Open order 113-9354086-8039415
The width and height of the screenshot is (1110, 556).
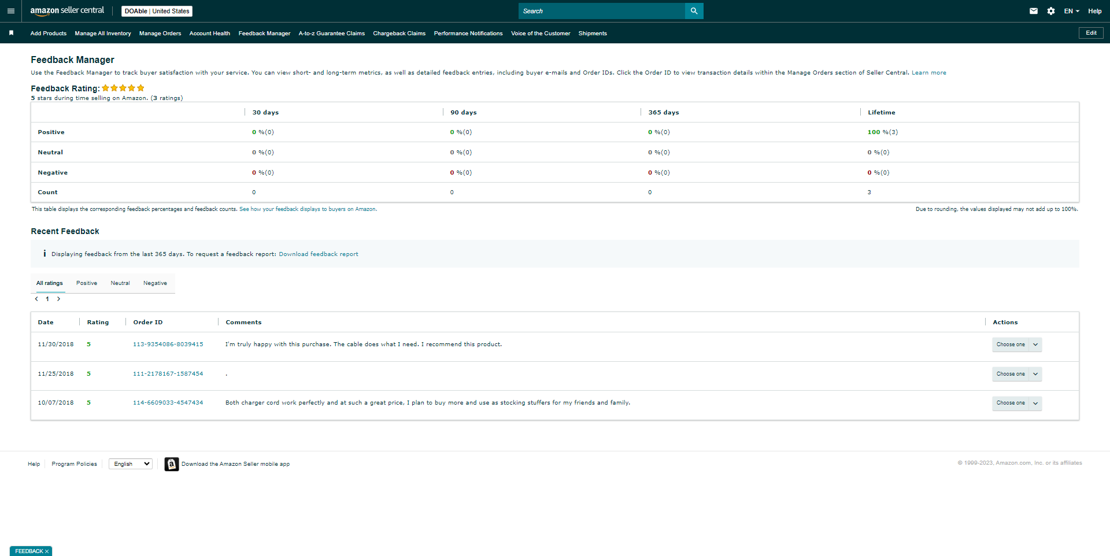pos(168,344)
